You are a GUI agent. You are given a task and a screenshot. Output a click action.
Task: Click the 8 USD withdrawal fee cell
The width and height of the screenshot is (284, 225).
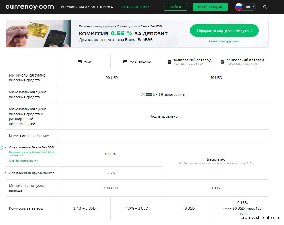190,208
